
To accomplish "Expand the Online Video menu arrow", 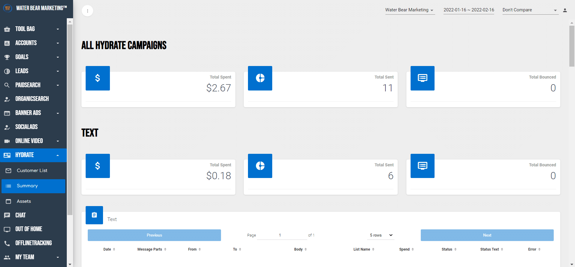I will [x=58, y=141].
